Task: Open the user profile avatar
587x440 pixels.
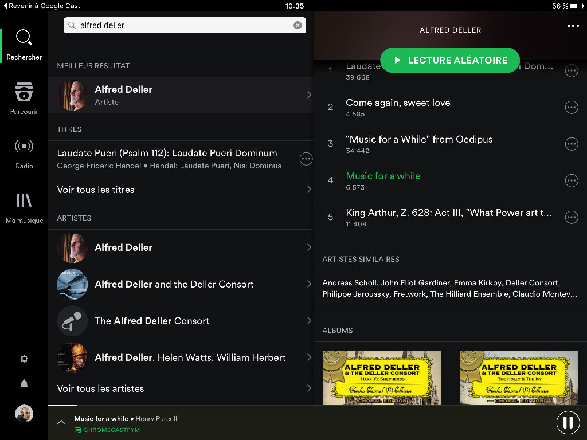Action: point(24,414)
